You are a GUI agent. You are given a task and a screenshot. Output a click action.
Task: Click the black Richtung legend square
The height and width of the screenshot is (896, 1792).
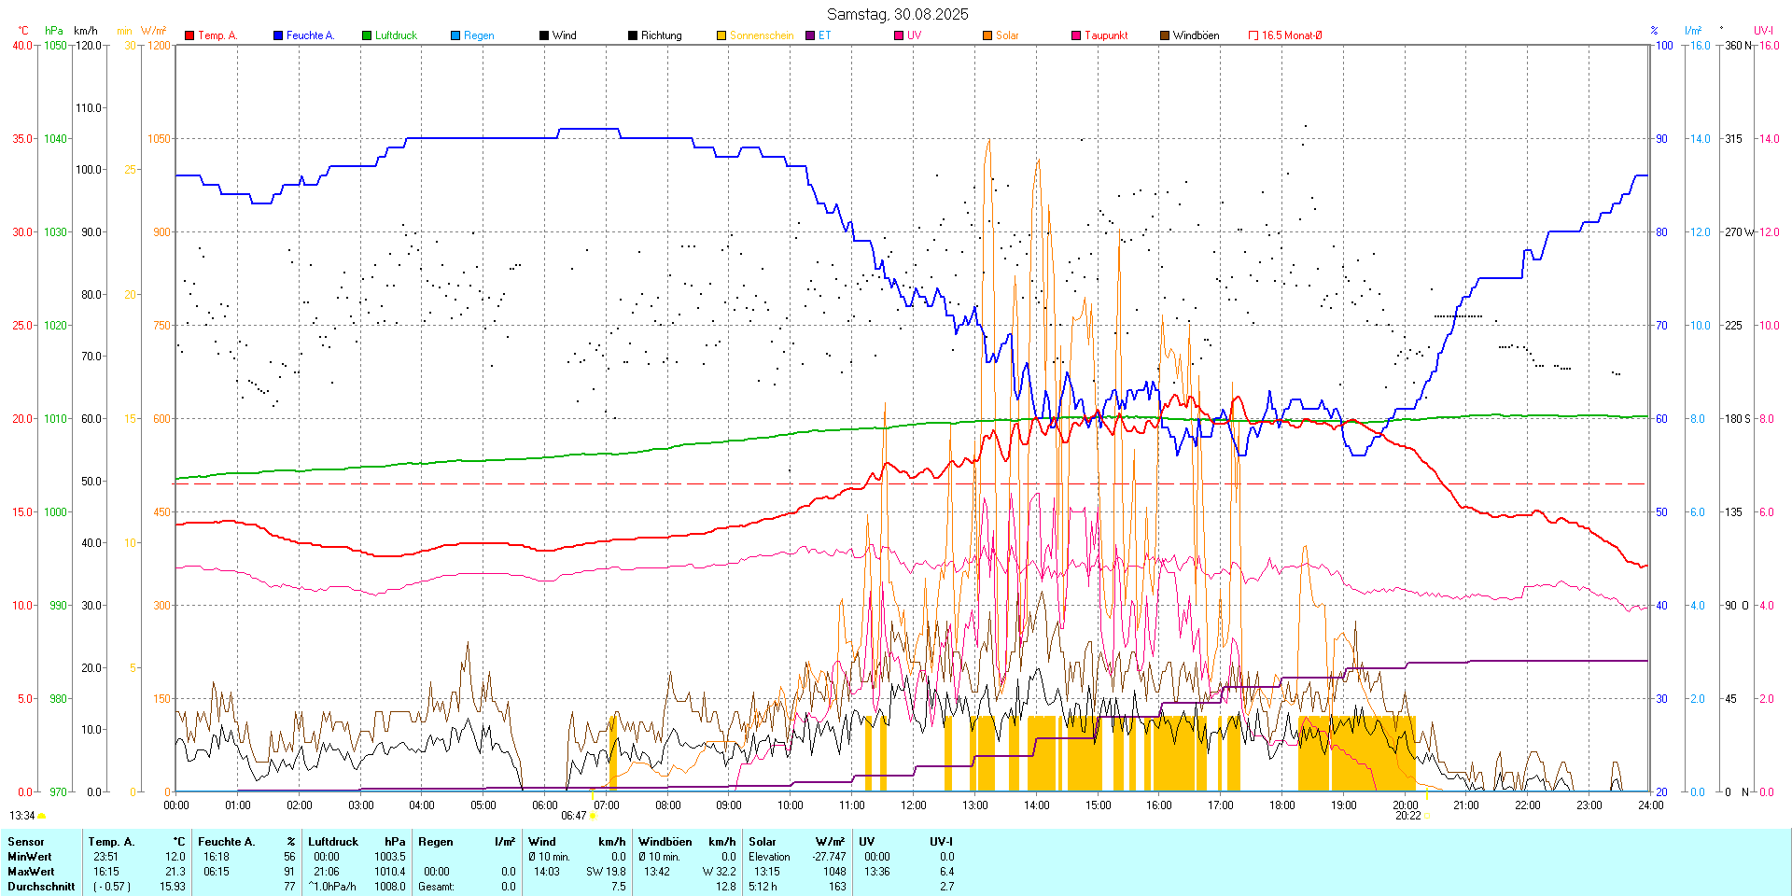click(633, 35)
